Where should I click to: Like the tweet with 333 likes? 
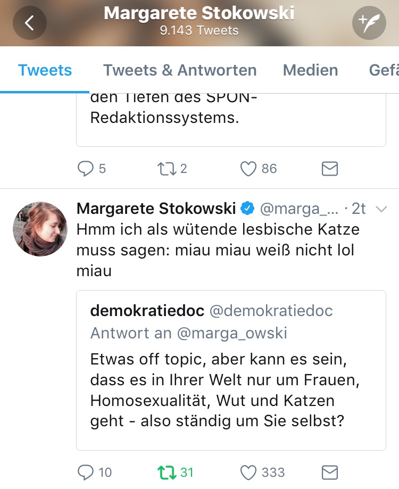[249, 472]
